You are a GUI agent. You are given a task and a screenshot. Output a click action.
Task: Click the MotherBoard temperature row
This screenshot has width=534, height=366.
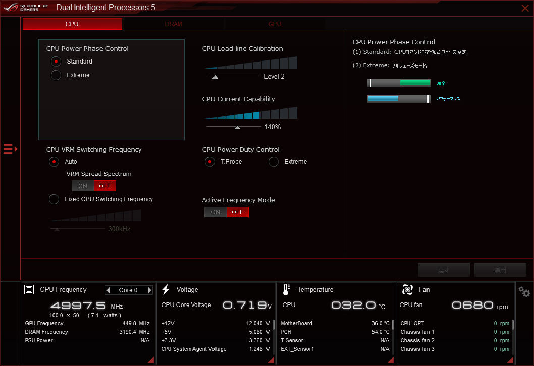335,324
